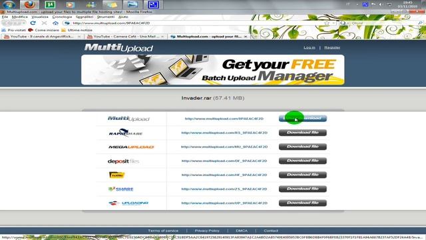The width and height of the screenshot is (426, 240).
Task: Click Download file in the RapidShare row
Action: tap(303, 133)
